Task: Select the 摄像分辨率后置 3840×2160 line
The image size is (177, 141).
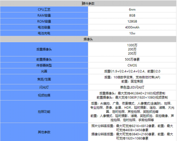Action: coord(132,134)
